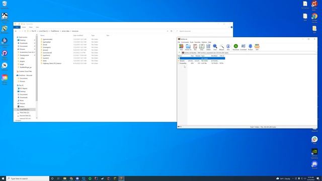This screenshot has width=322, height=181.
Task: Click the Info icon in WinRAR toolbar
Action: [x=228, y=47]
